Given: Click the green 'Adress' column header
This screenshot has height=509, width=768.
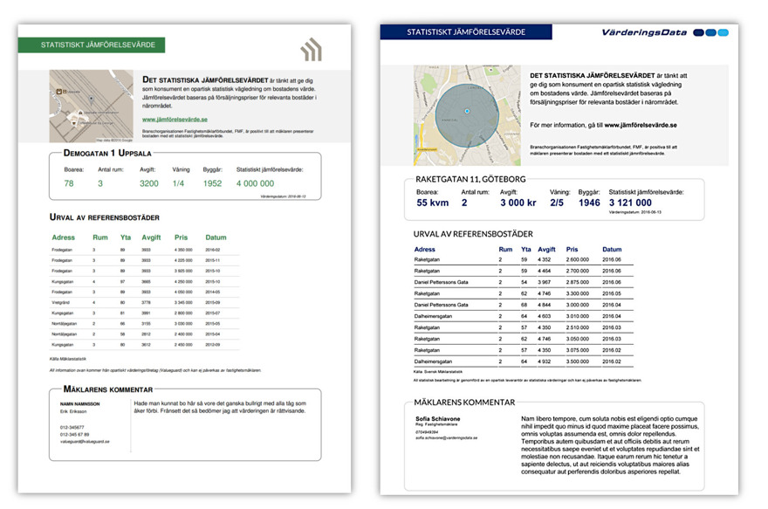Looking at the screenshot, I should tap(63, 237).
